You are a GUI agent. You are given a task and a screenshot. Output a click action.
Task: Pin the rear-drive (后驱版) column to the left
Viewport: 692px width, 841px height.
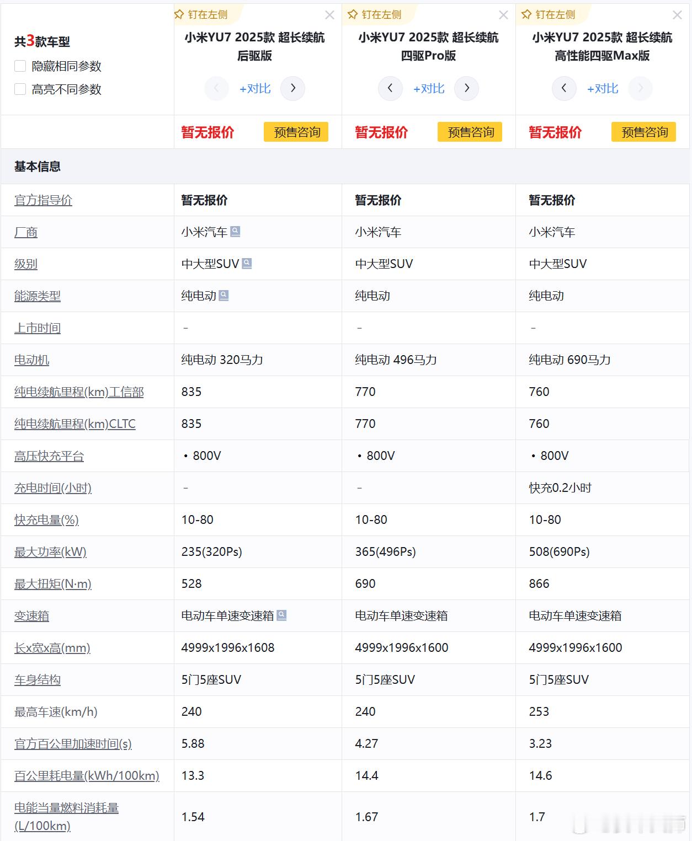point(201,15)
